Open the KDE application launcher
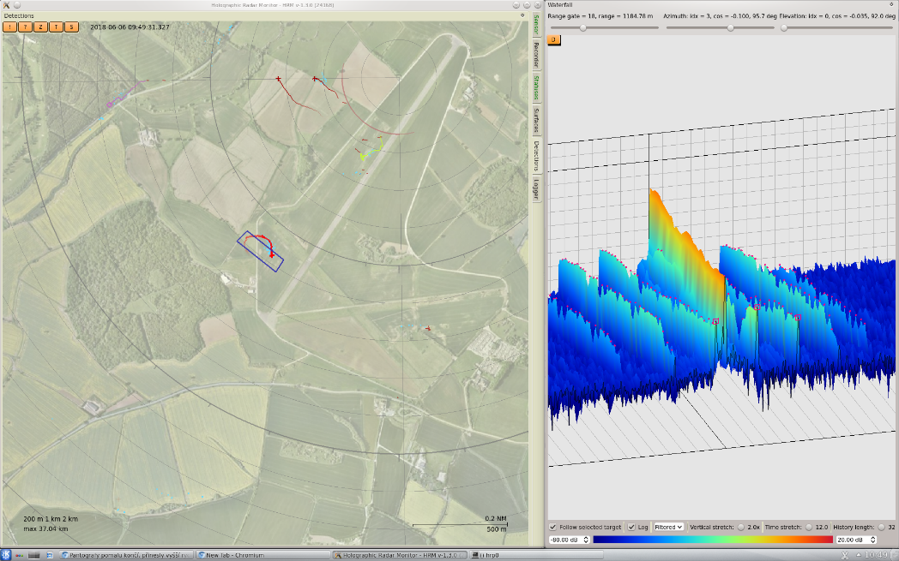Viewport: 899px width, 561px height. [6, 555]
